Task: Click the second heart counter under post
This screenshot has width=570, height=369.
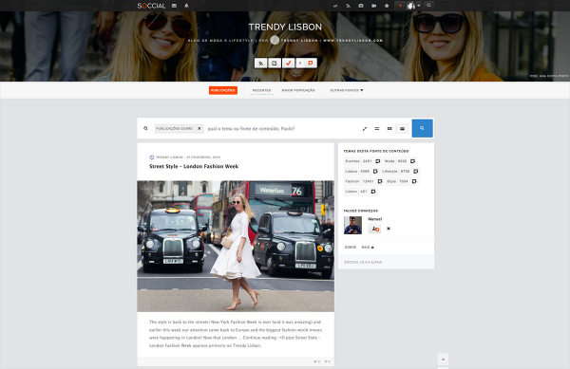Action: tap(327, 361)
